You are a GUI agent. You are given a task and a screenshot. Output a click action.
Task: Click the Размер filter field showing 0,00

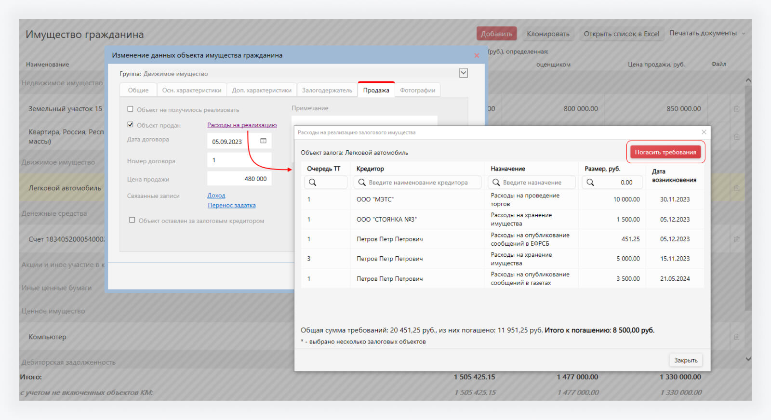tap(612, 183)
